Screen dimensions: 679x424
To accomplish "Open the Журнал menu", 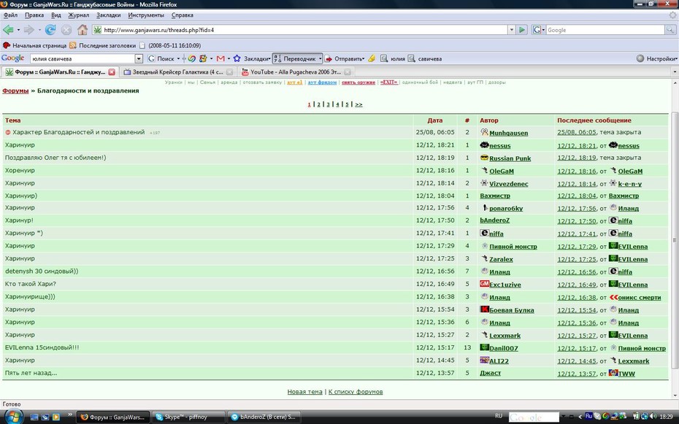I will click(78, 15).
